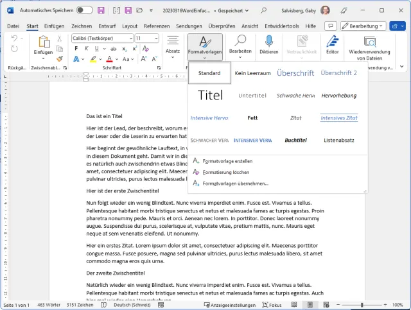Toggle Fokus mode in status bar
Image resolution: width=411 pixels, height=310 pixels.
pos(270,305)
